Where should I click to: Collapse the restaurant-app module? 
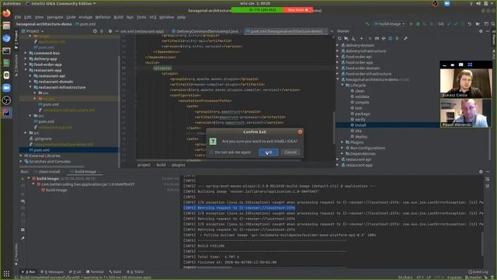pyautogui.click(x=26, y=70)
